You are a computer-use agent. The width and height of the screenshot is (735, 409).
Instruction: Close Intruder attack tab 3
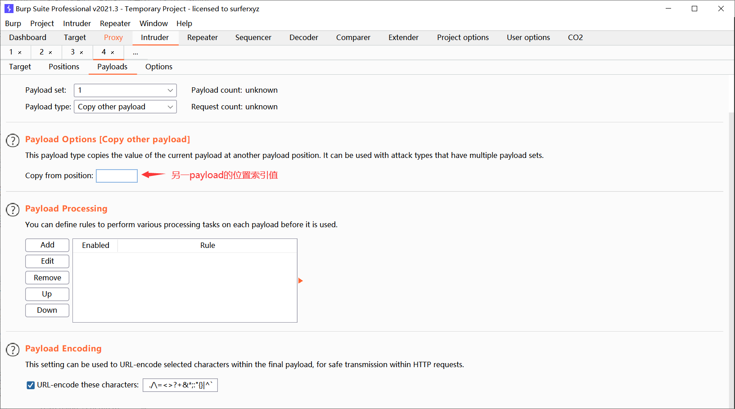click(81, 53)
